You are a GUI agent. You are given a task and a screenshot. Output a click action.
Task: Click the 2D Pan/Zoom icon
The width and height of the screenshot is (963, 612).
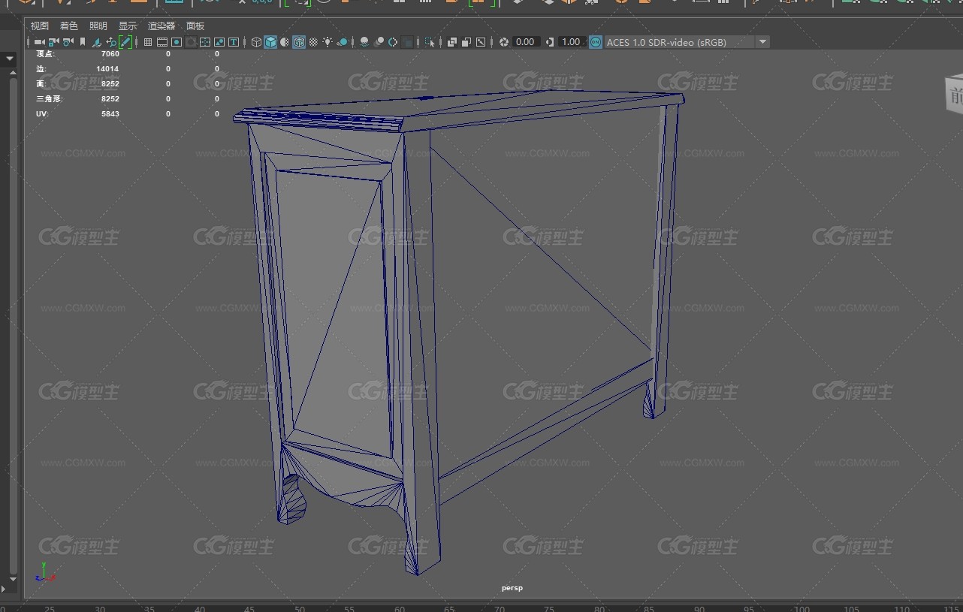pyautogui.click(x=111, y=42)
